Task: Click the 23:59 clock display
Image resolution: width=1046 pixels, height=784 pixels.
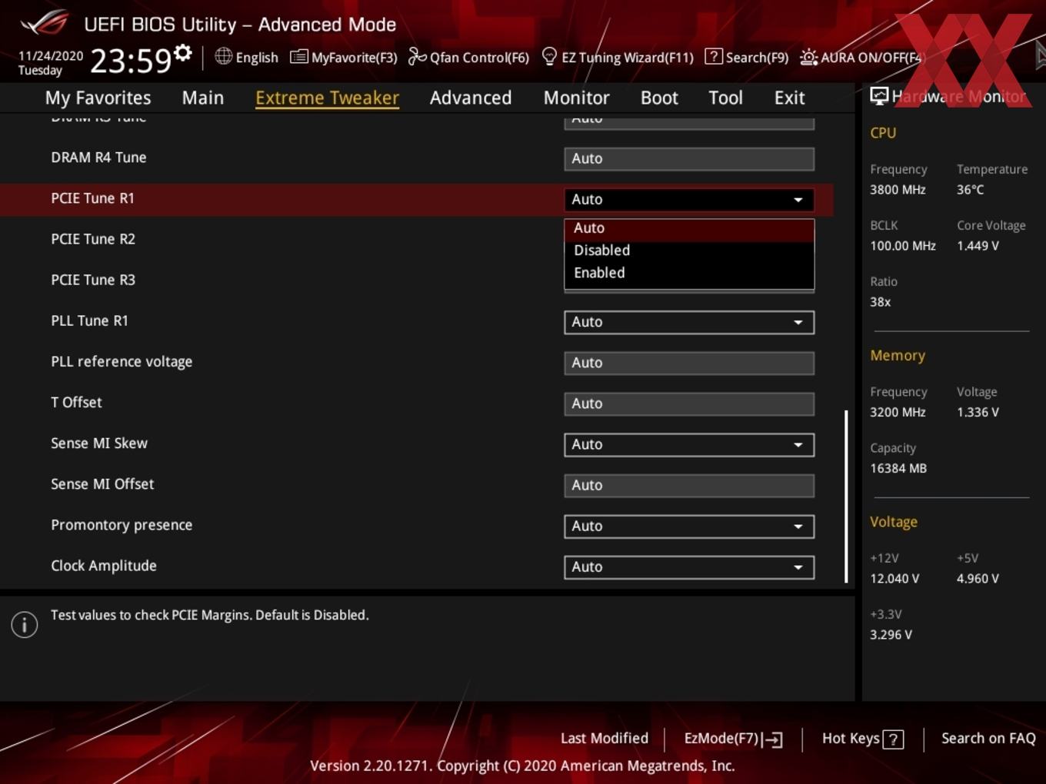Action: click(x=131, y=60)
